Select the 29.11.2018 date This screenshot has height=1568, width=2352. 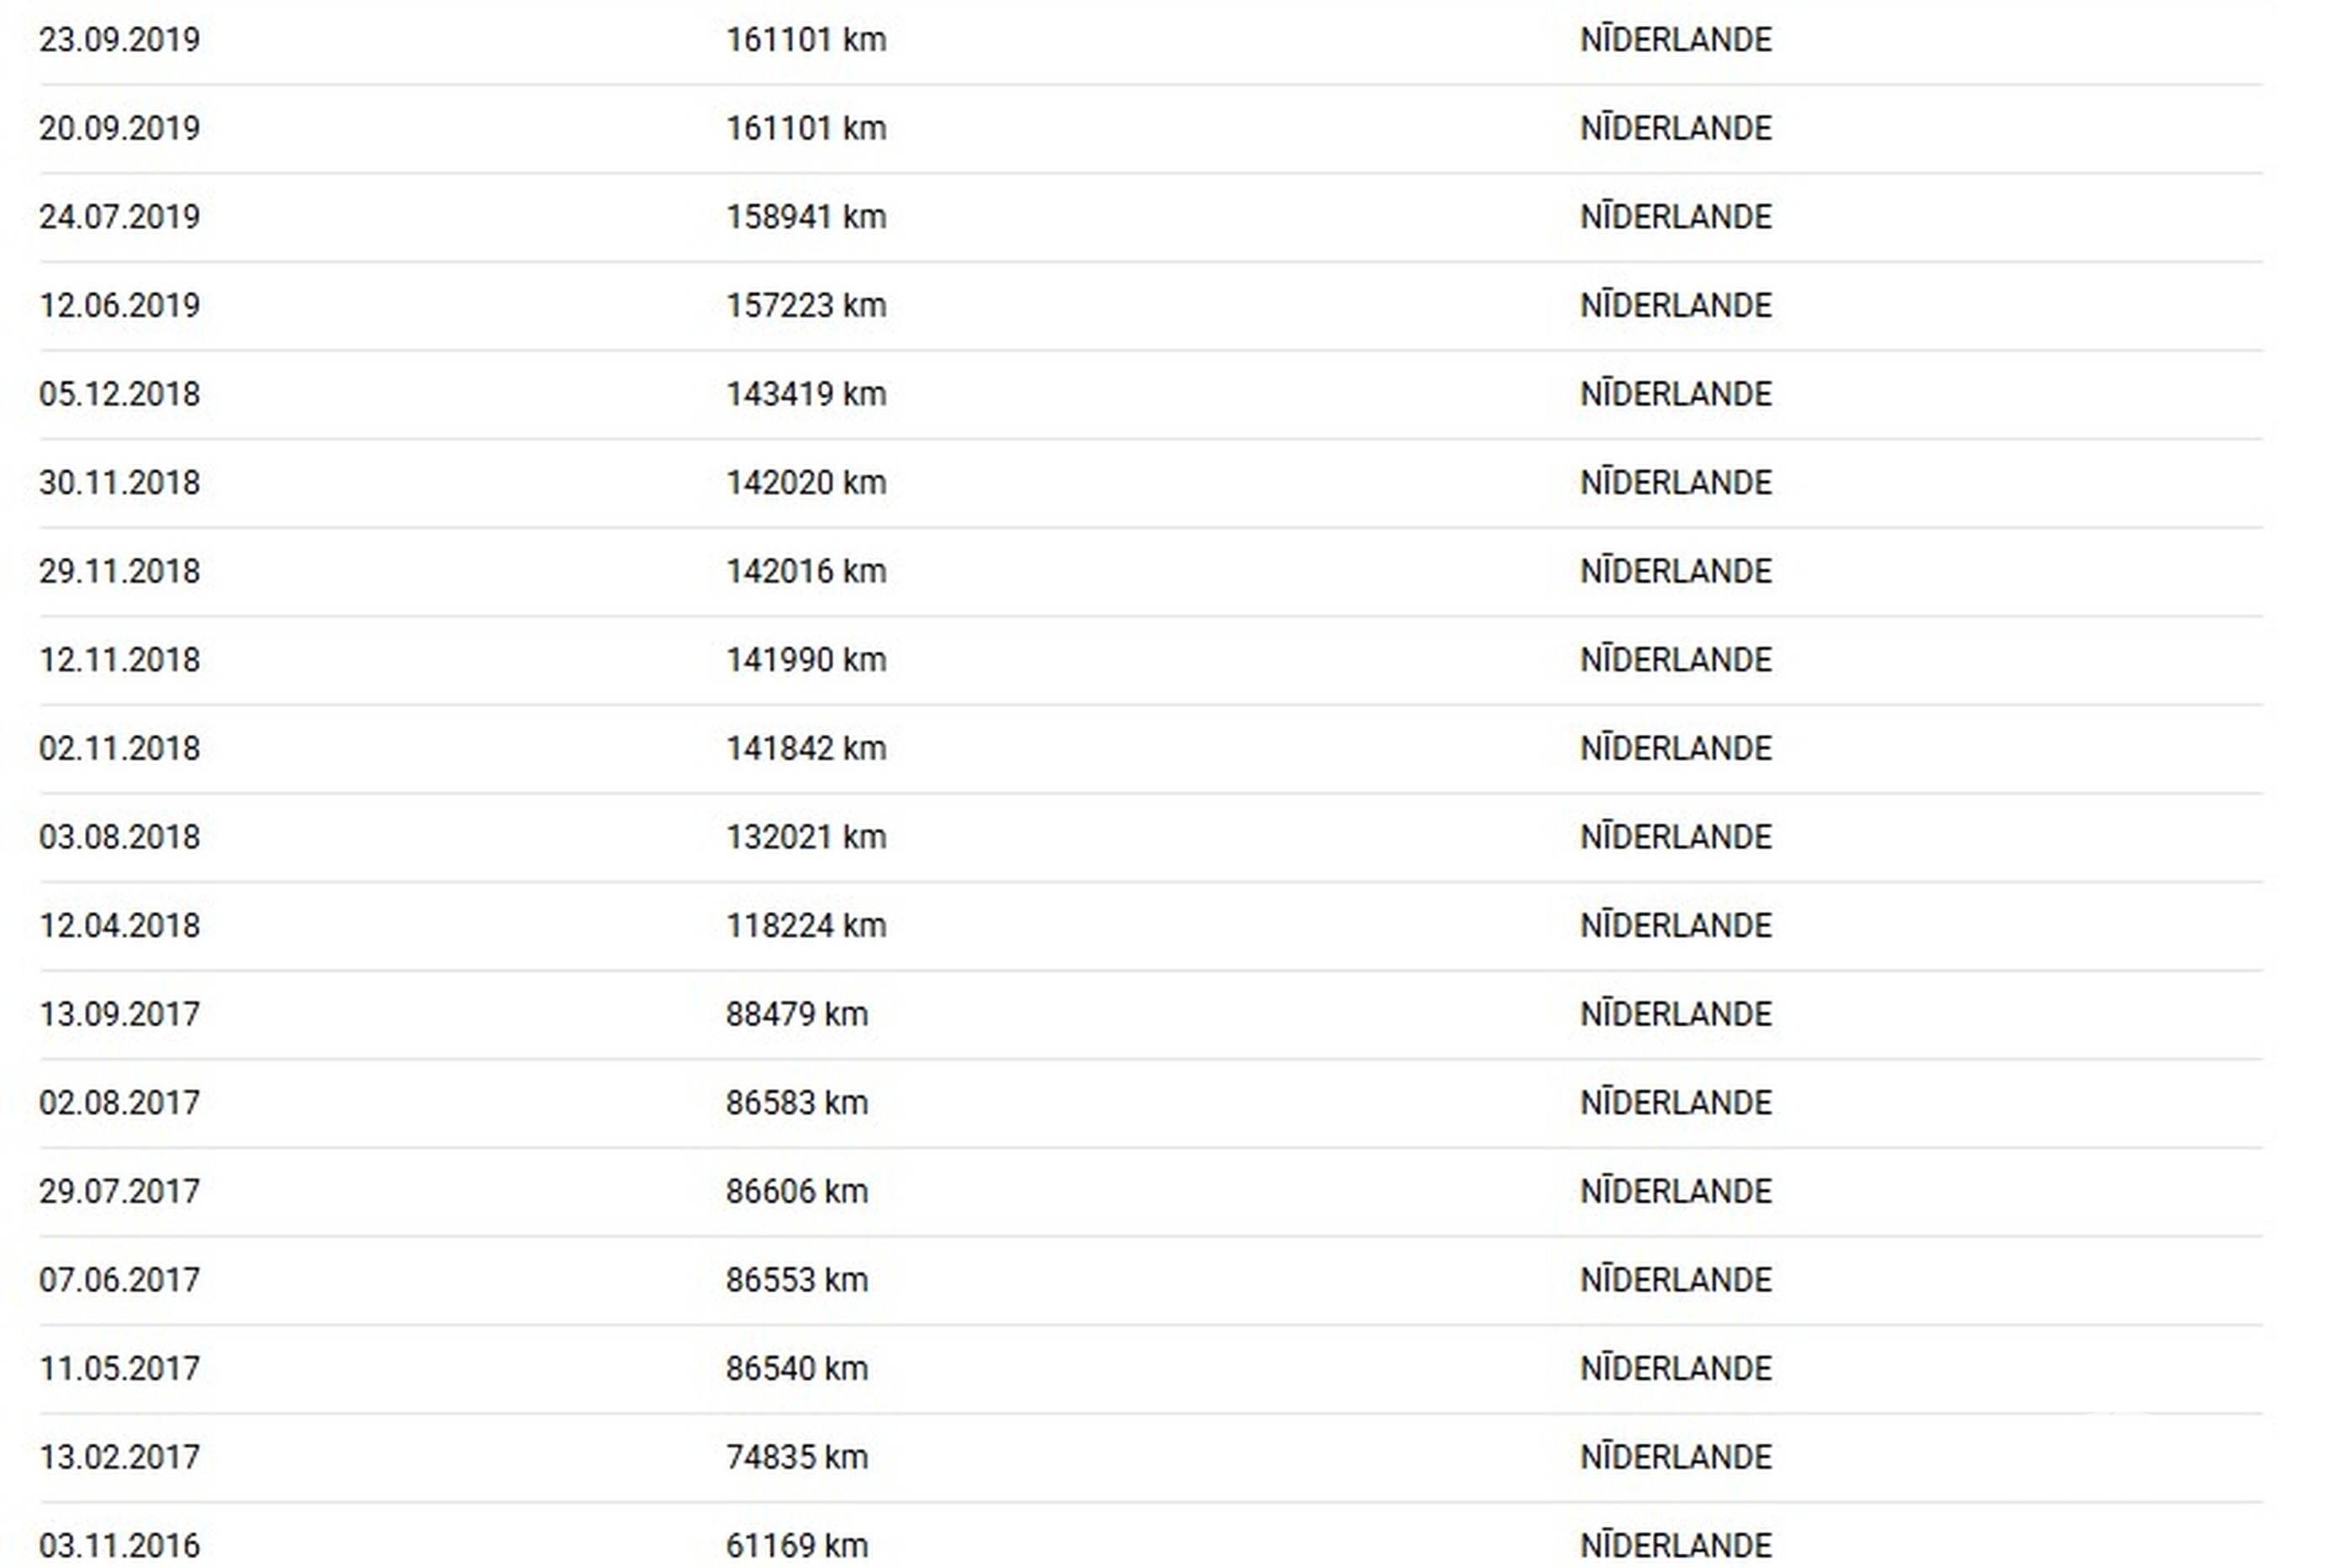coord(119,571)
